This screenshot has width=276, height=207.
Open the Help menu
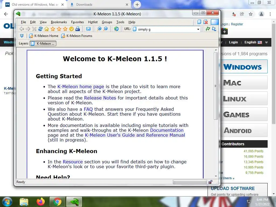(x=132, y=22)
